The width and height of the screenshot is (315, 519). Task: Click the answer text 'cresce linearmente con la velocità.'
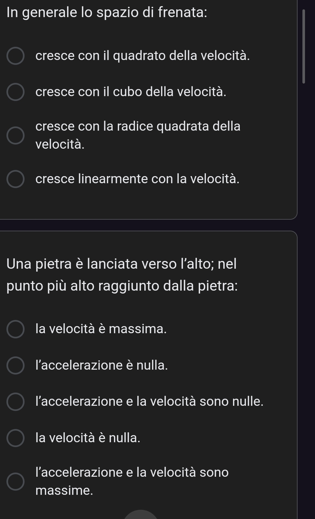137,179
